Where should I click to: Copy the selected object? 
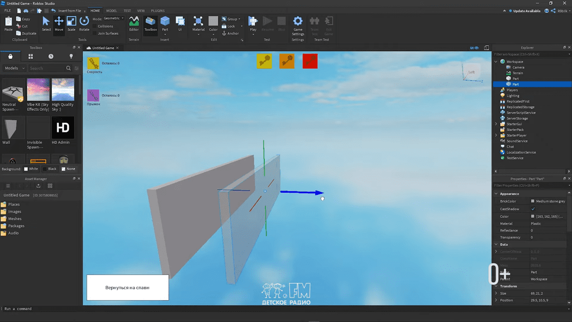(x=23, y=19)
